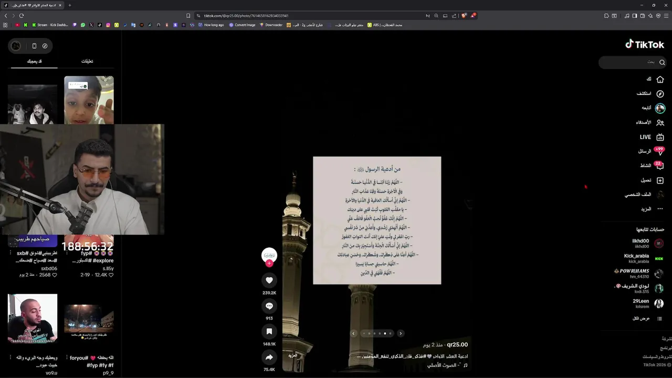Screen dimensions: 672x378
Task: Toggle the browser sidebar panel icon
Action: coord(635,16)
